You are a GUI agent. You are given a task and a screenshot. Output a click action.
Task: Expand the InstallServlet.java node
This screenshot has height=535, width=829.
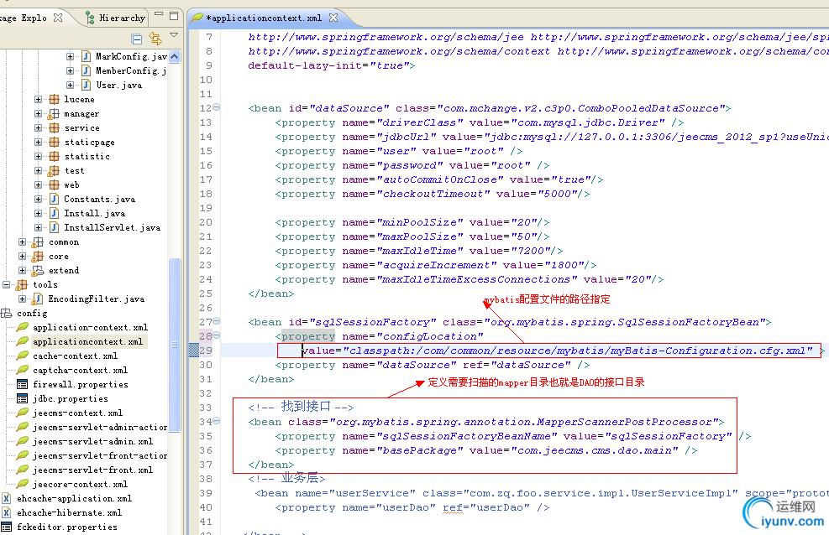click(38, 227)
